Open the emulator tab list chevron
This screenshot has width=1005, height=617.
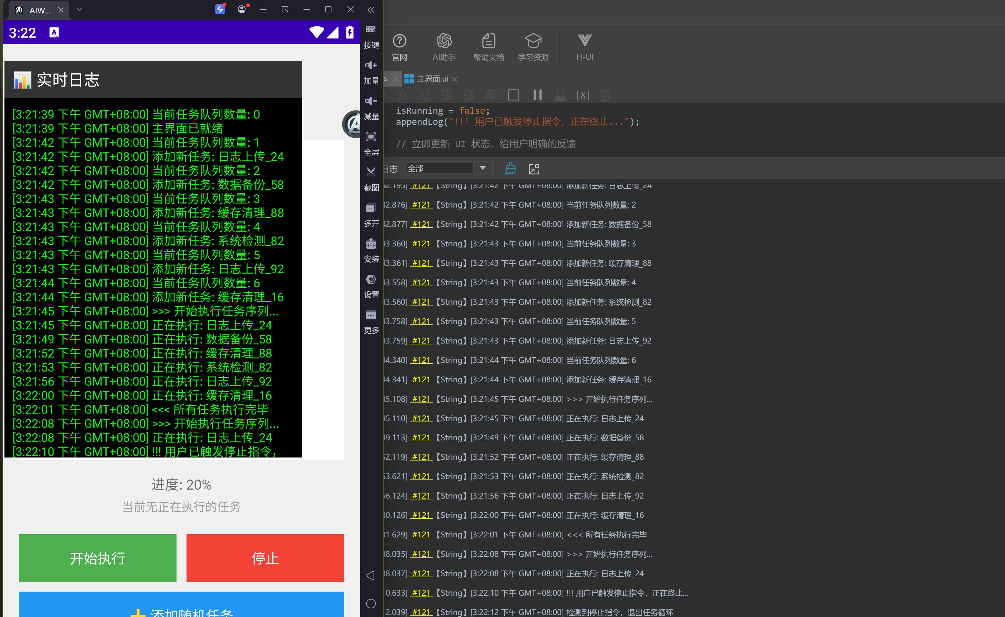coord(79,9)
